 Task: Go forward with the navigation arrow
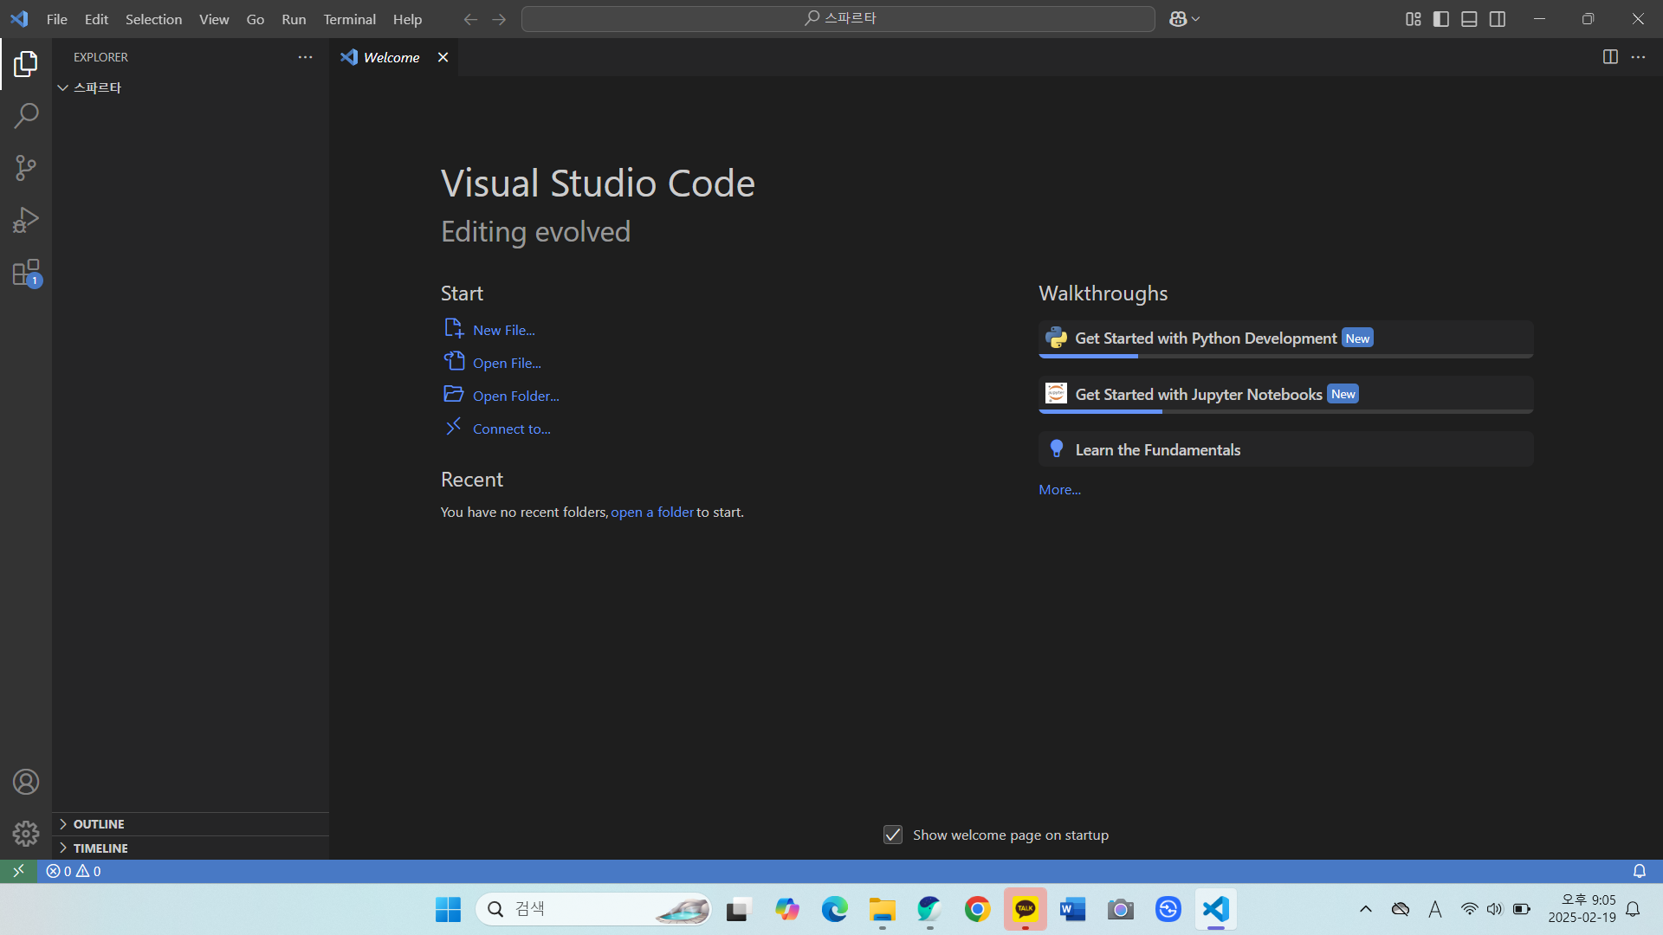point(499,19)
